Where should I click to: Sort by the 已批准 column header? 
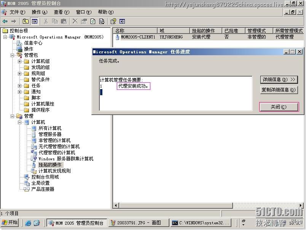(234, 30)
